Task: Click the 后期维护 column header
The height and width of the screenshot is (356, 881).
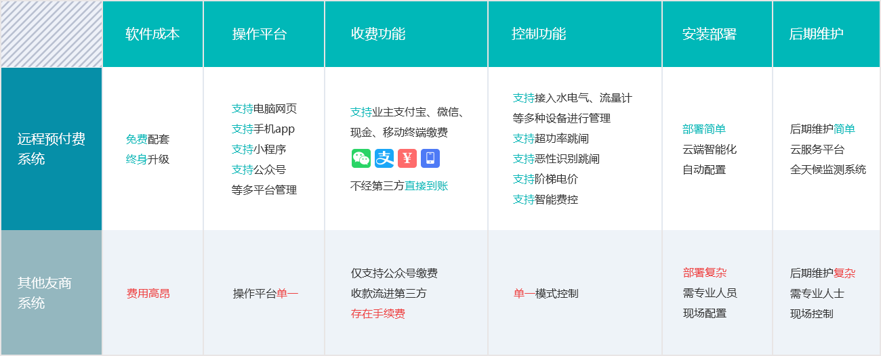Action: click(817, 34)
